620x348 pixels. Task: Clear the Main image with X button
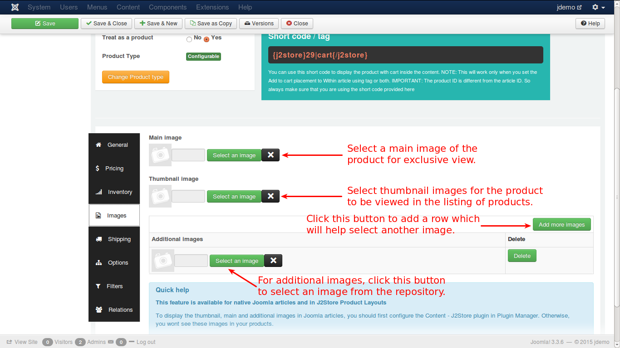(271, 155)
